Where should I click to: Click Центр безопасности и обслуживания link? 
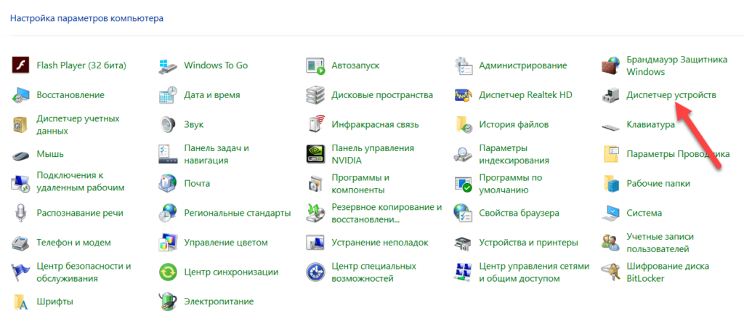(84, 272)
